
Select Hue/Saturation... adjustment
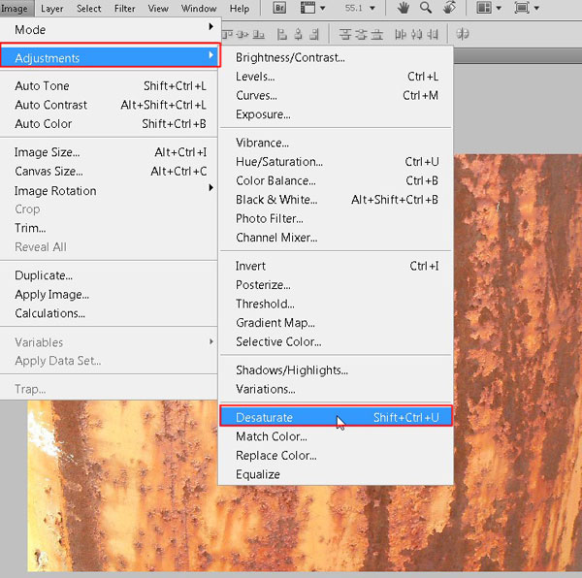(x=279, y=162)
